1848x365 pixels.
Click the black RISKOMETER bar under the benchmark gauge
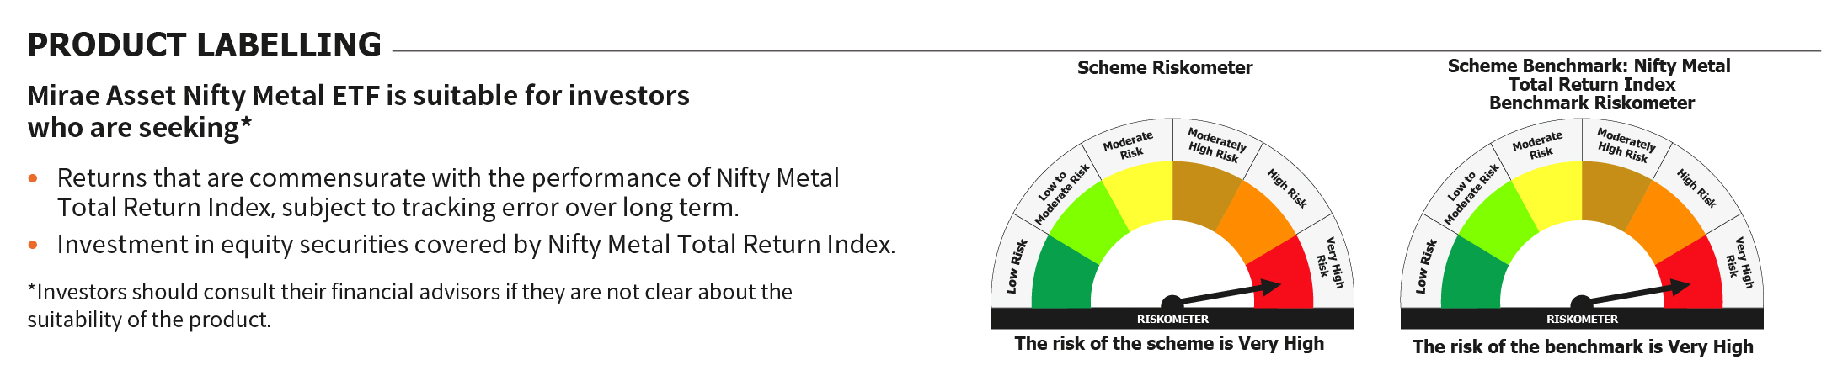coord(1582,320)
